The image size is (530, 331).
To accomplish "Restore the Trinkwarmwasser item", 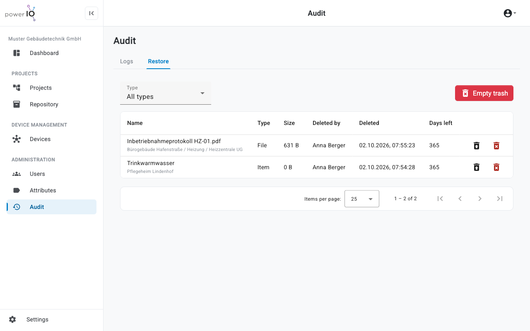I will [477, 167].
